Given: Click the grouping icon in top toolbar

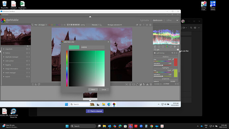Looking at the screenshot, I should (137, 25).
